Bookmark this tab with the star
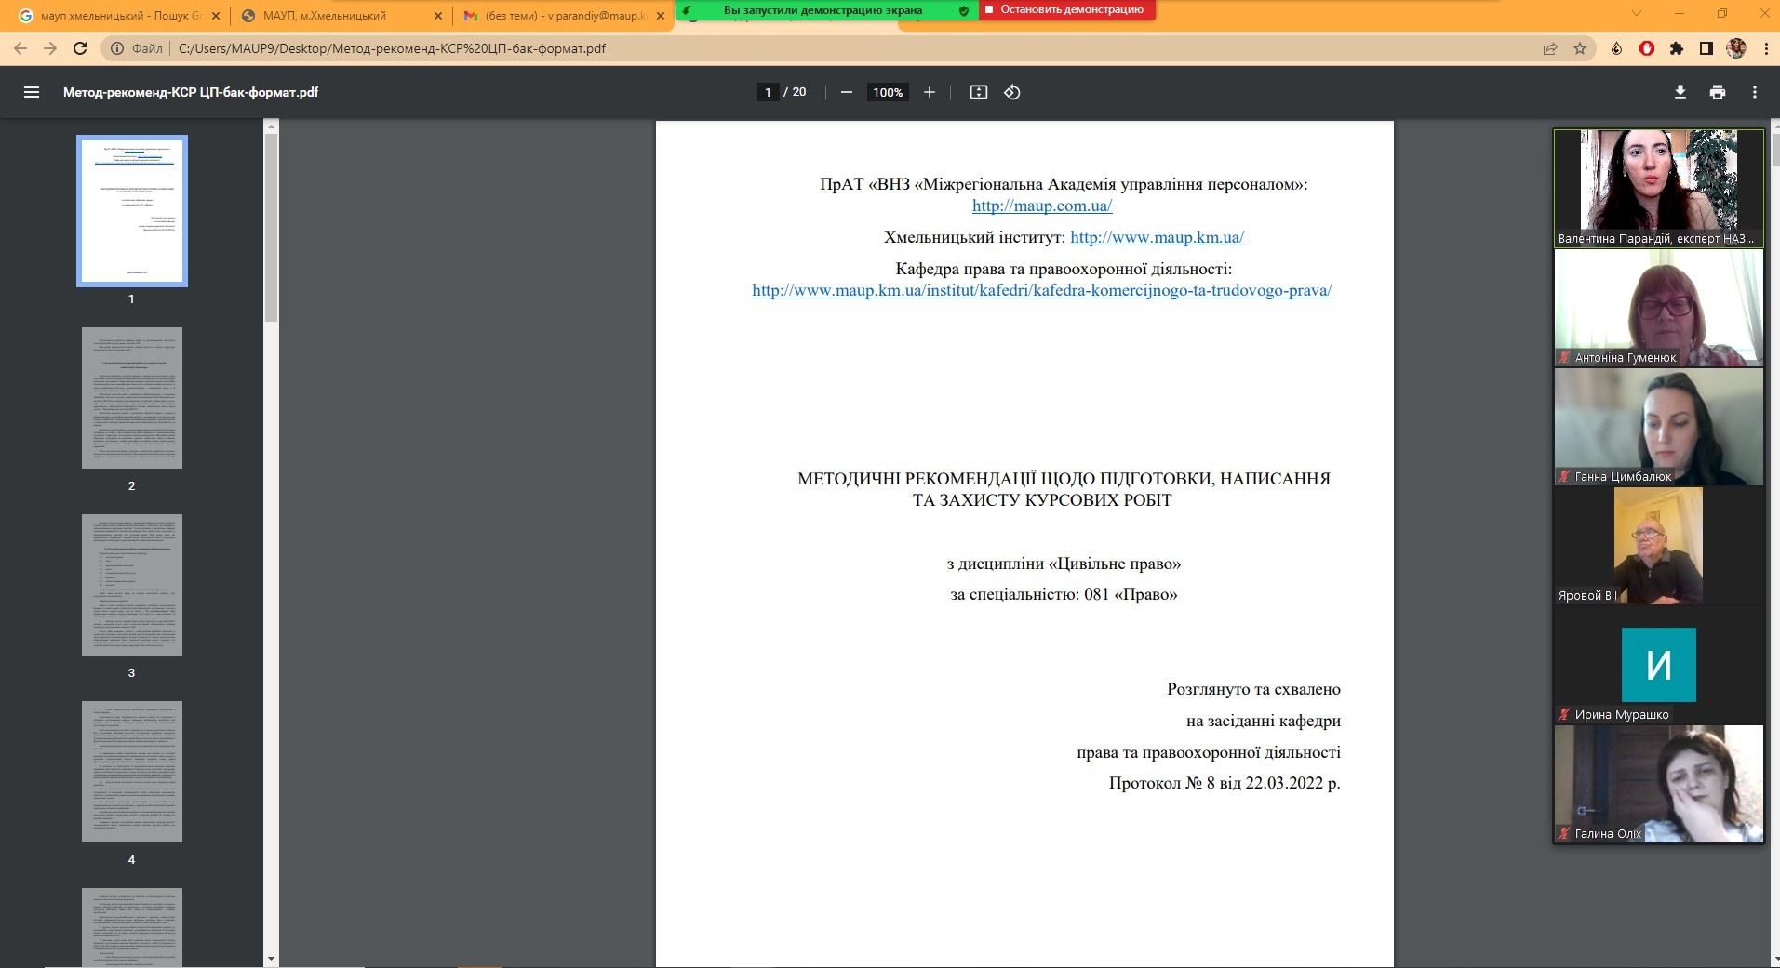Image resolution: width=1780 pixels, height=968 pixels. coord(1580,48)
